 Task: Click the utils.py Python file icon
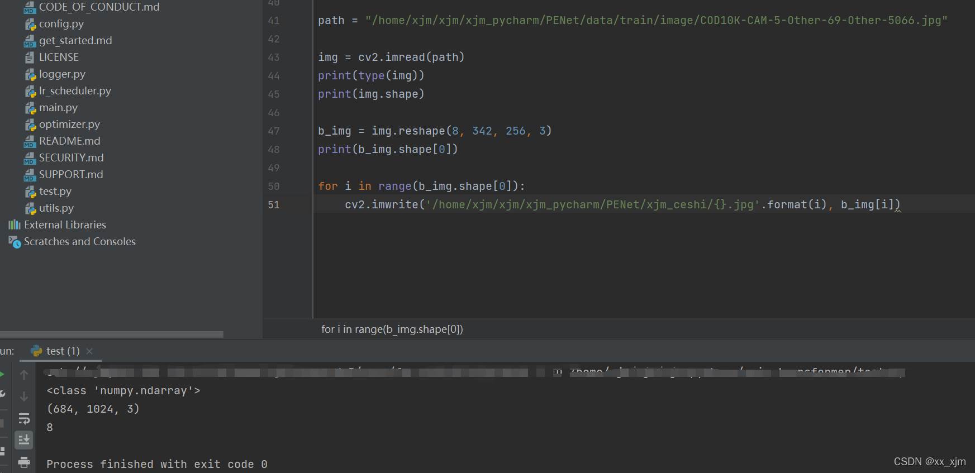pos(30,208)
